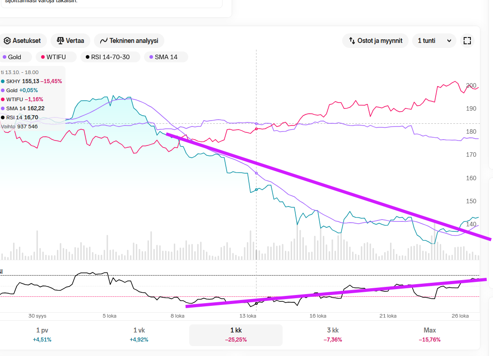Screen dimensions: 493x356
Task: Click the 30 syys date axis label
Action: [x=37, y=316]
